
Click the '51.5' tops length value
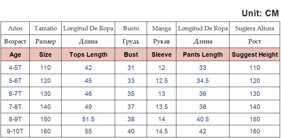click(x=88, y=119)
